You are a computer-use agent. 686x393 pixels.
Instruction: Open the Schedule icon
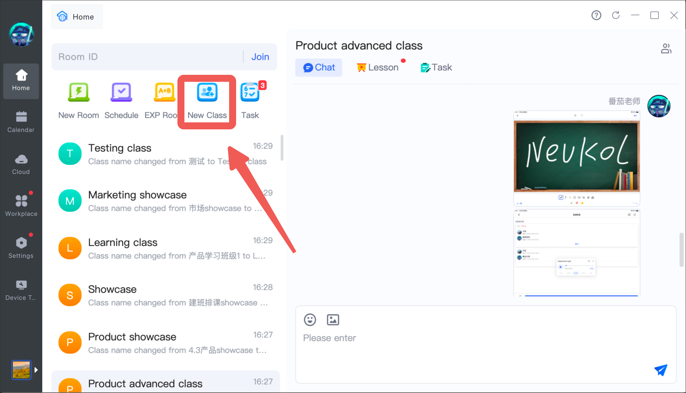(x=121, y=93)
